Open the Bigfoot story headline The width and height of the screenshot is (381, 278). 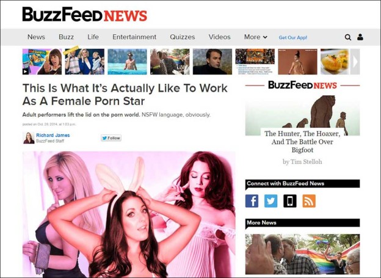coord(302,142)
